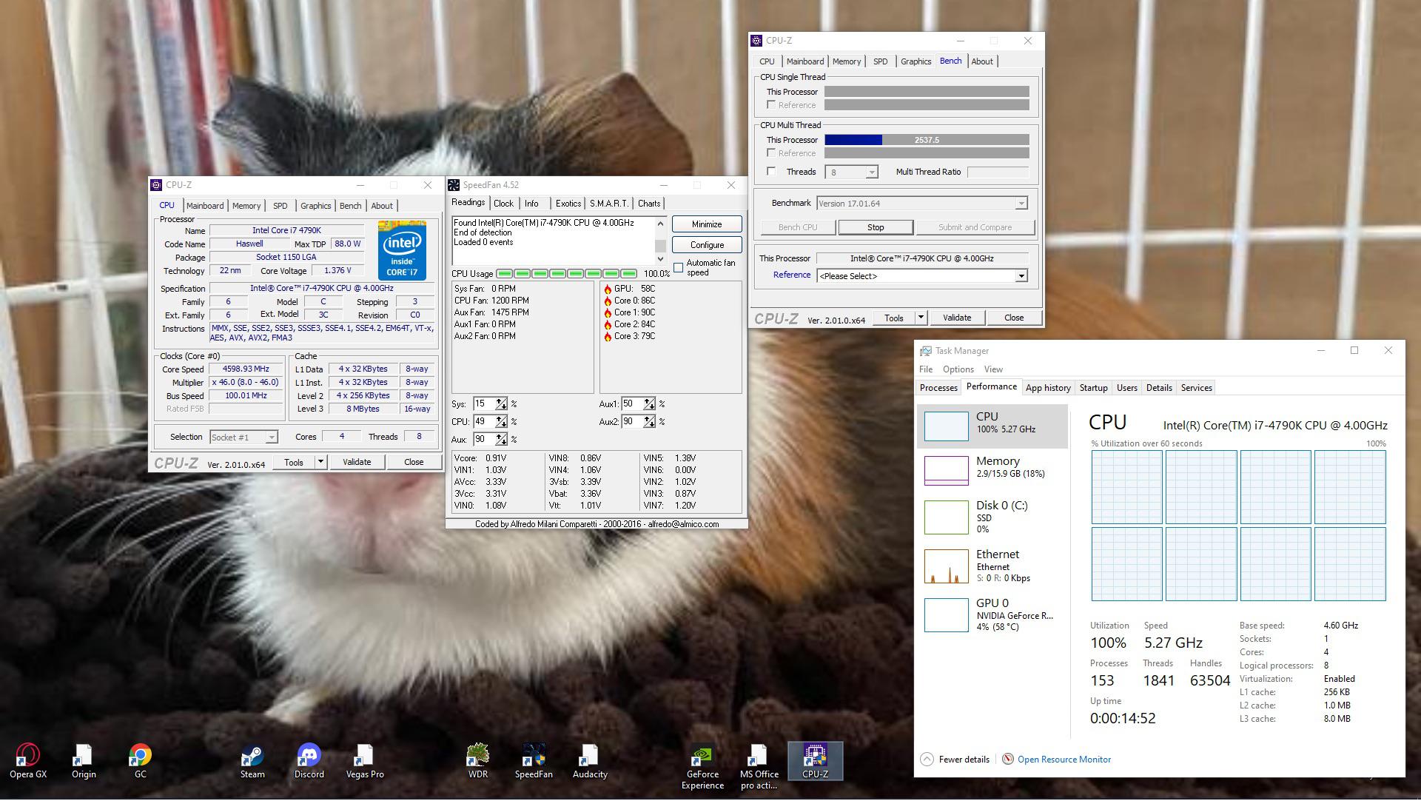Open the Socket #1 selection dropdown
The width and height of the screenshot is (1421, 801).
tap(271, 437)
